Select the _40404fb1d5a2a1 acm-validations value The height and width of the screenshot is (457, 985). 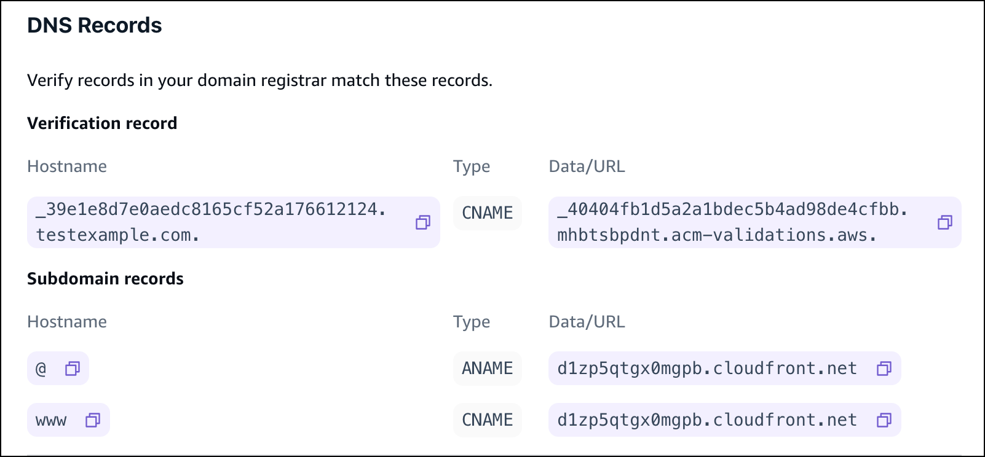[x=732, y=222]
